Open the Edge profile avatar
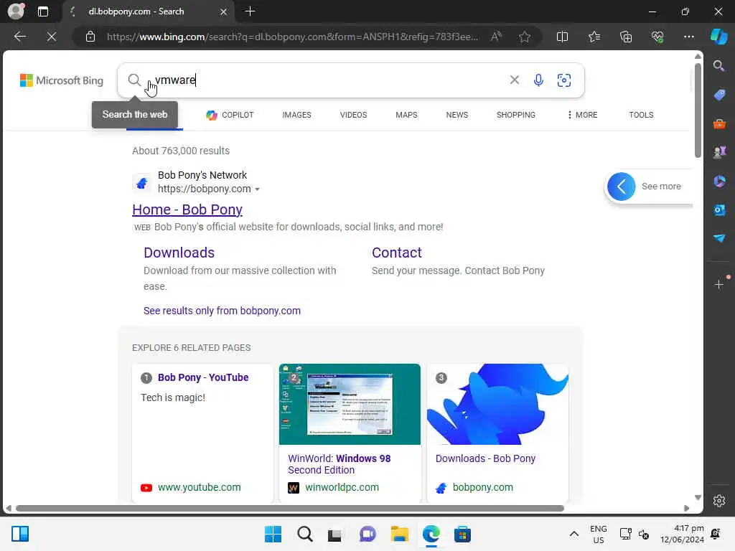Screen dimensions: 735x551 pos(16,11)
